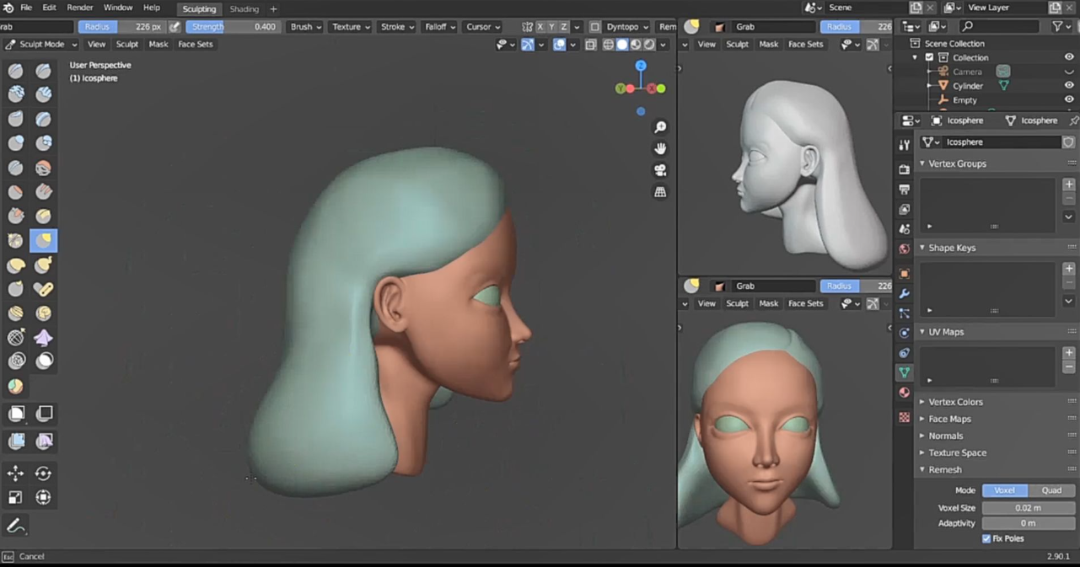Open the Material properties tab icon

(x=905, y=393)
